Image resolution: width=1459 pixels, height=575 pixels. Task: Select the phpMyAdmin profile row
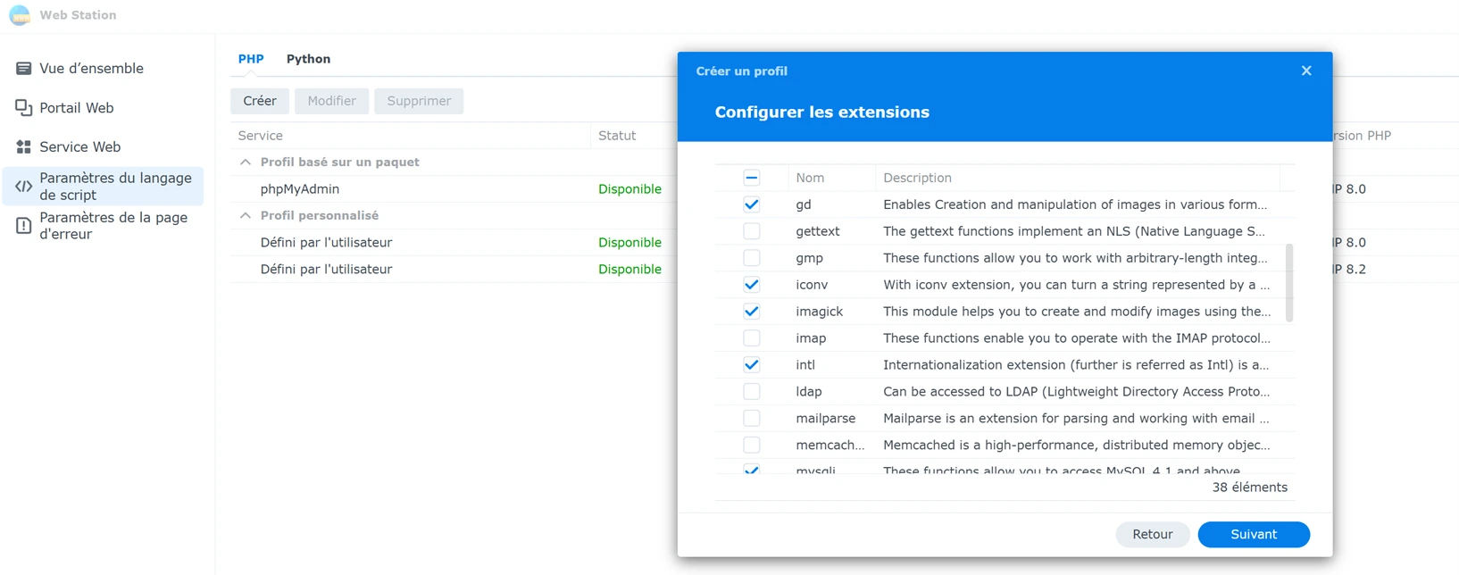point(454,189)
